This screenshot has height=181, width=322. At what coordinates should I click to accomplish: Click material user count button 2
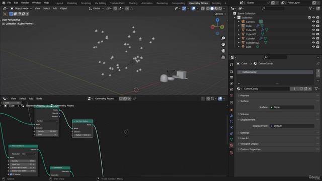(294, 88)
